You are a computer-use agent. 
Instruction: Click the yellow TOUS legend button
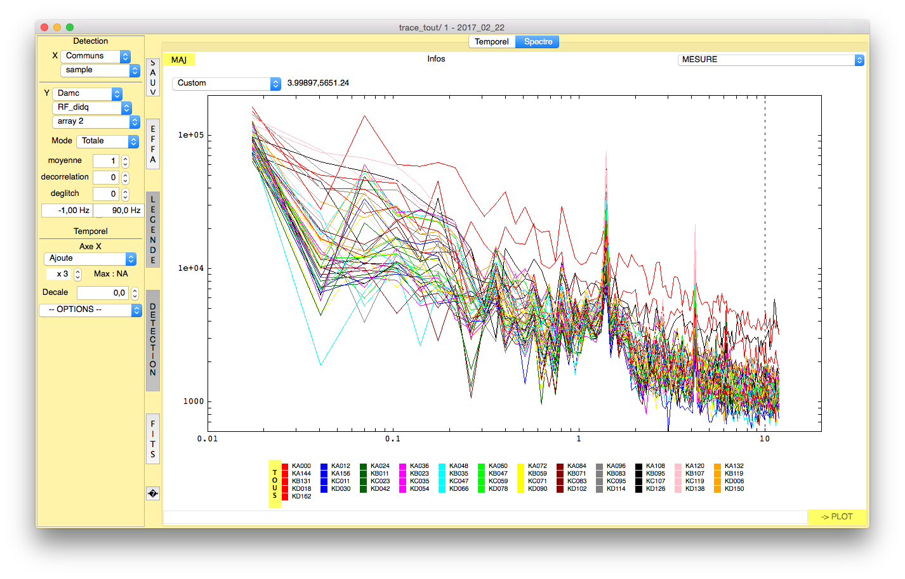pos(275,484)
